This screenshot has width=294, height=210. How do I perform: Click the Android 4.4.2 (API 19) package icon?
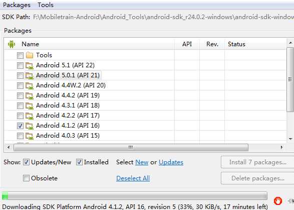[x=30, y=95]
